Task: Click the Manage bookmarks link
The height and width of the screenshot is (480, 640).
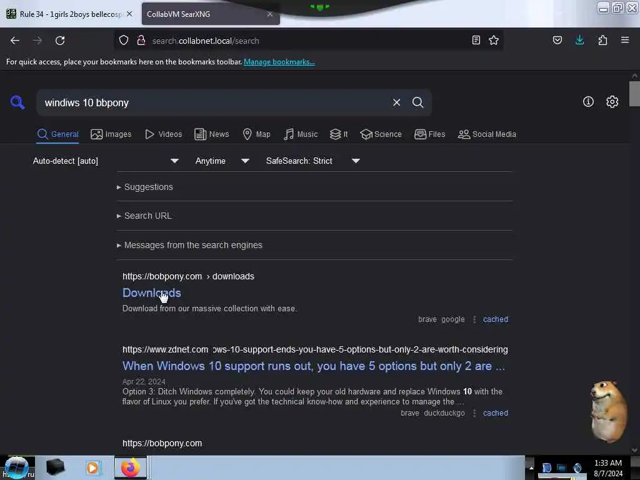Action: pyautogui.click(x=279, y=62)
